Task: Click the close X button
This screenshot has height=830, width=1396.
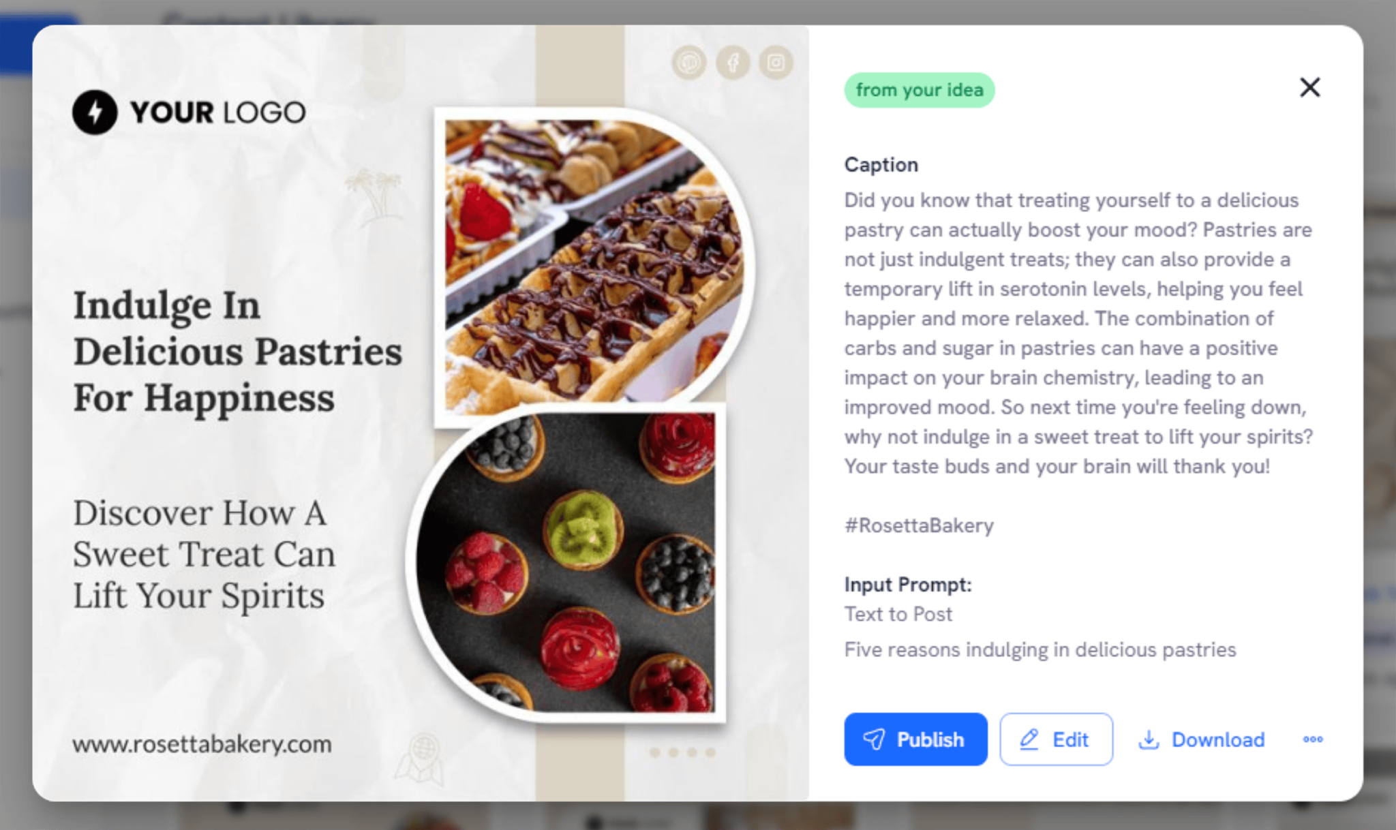Action: [x=1310, y=88]
